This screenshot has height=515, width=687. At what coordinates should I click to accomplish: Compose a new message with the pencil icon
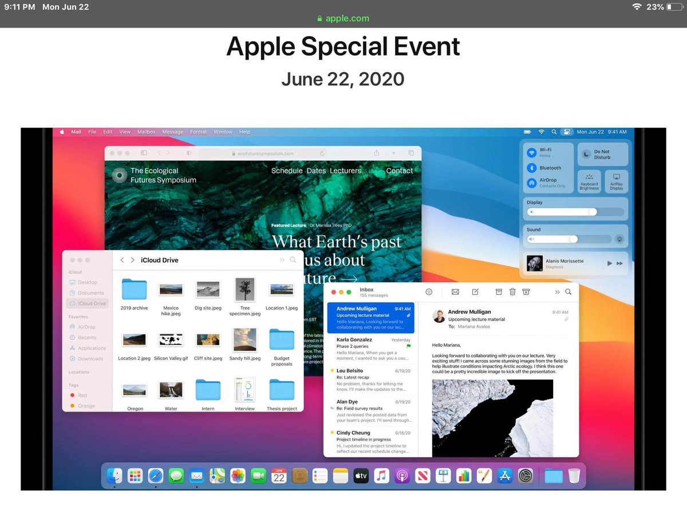point(475,292)
